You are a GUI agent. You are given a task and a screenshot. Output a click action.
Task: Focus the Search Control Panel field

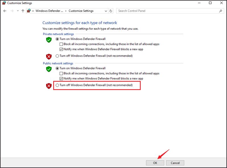pos(170,11)
